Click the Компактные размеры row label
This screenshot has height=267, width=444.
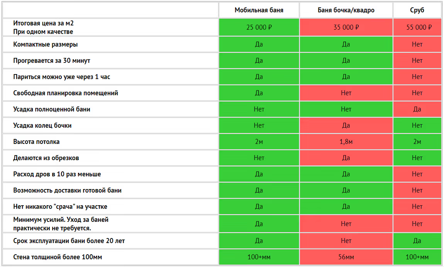(x=46, y=44)
